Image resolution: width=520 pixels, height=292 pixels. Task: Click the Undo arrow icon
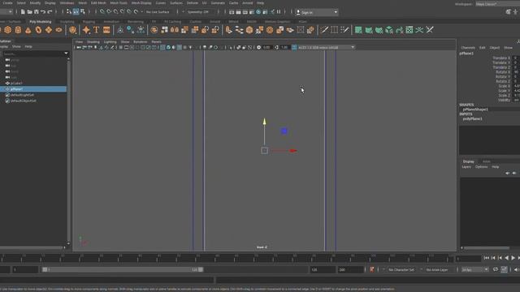43,12
